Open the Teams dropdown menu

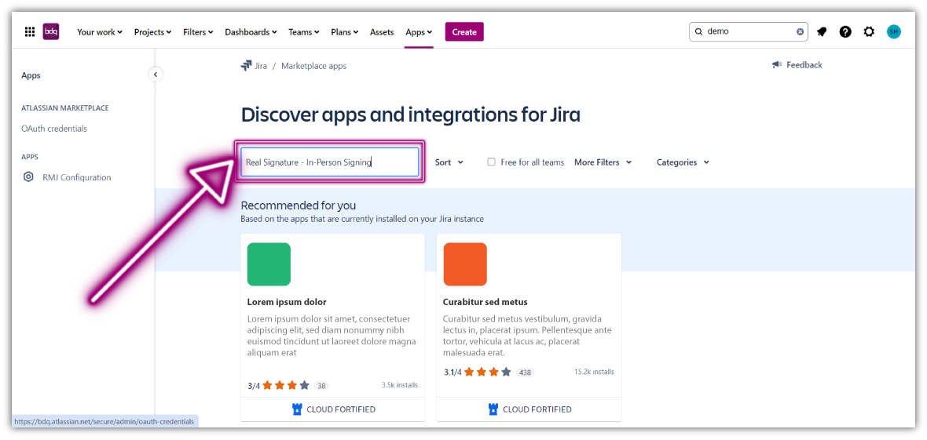click(304, 32)
